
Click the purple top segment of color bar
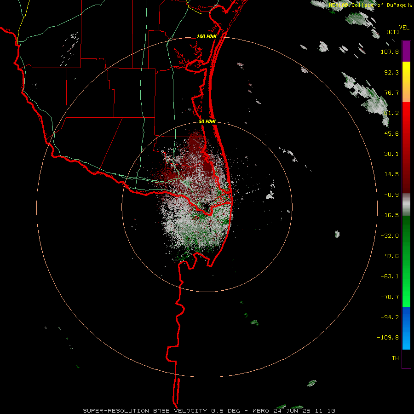pyautogui.click(x=406, y=51)
